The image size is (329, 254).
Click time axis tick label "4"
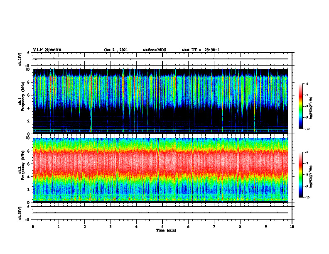(x=137, y=227)
